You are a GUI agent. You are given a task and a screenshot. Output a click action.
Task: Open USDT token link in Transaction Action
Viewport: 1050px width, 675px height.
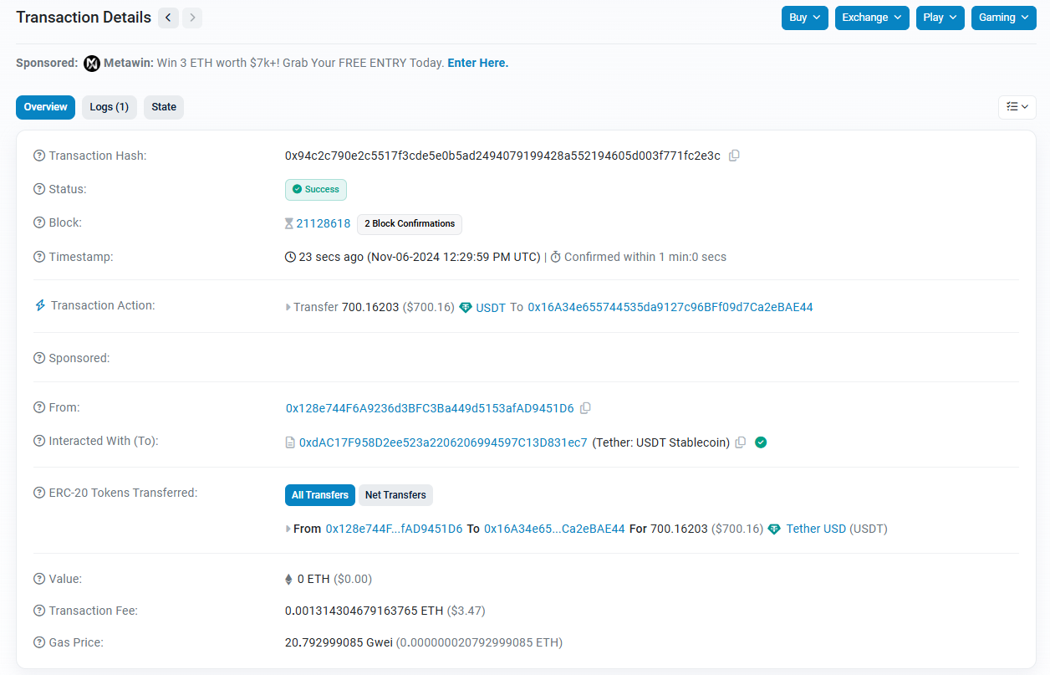pos(491,308)
